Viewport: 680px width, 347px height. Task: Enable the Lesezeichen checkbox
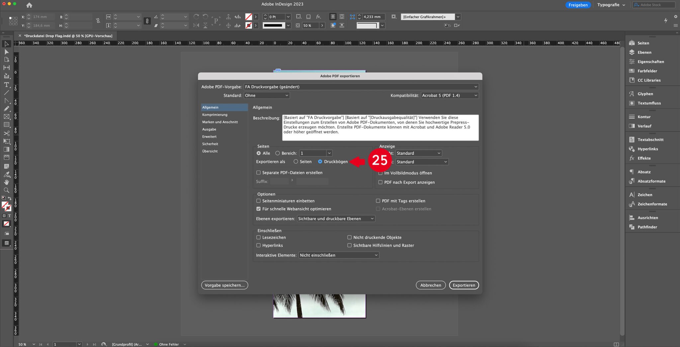click(259, 237)
